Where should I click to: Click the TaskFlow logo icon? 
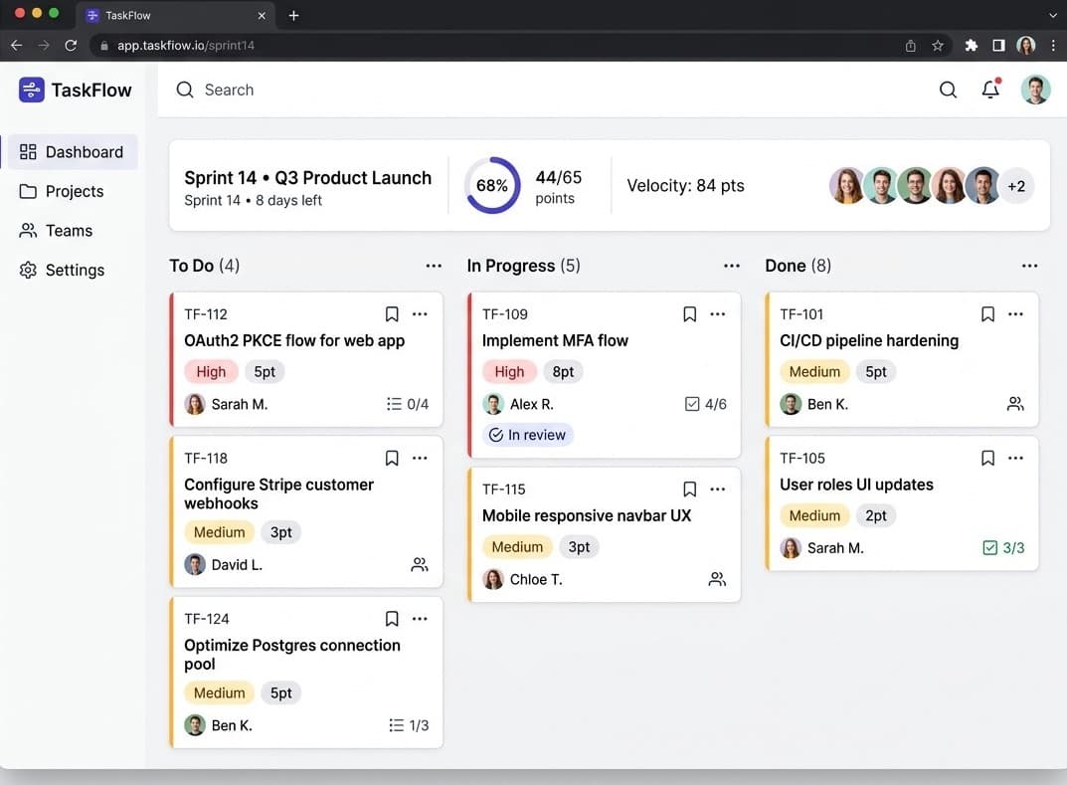coord(31,90)
